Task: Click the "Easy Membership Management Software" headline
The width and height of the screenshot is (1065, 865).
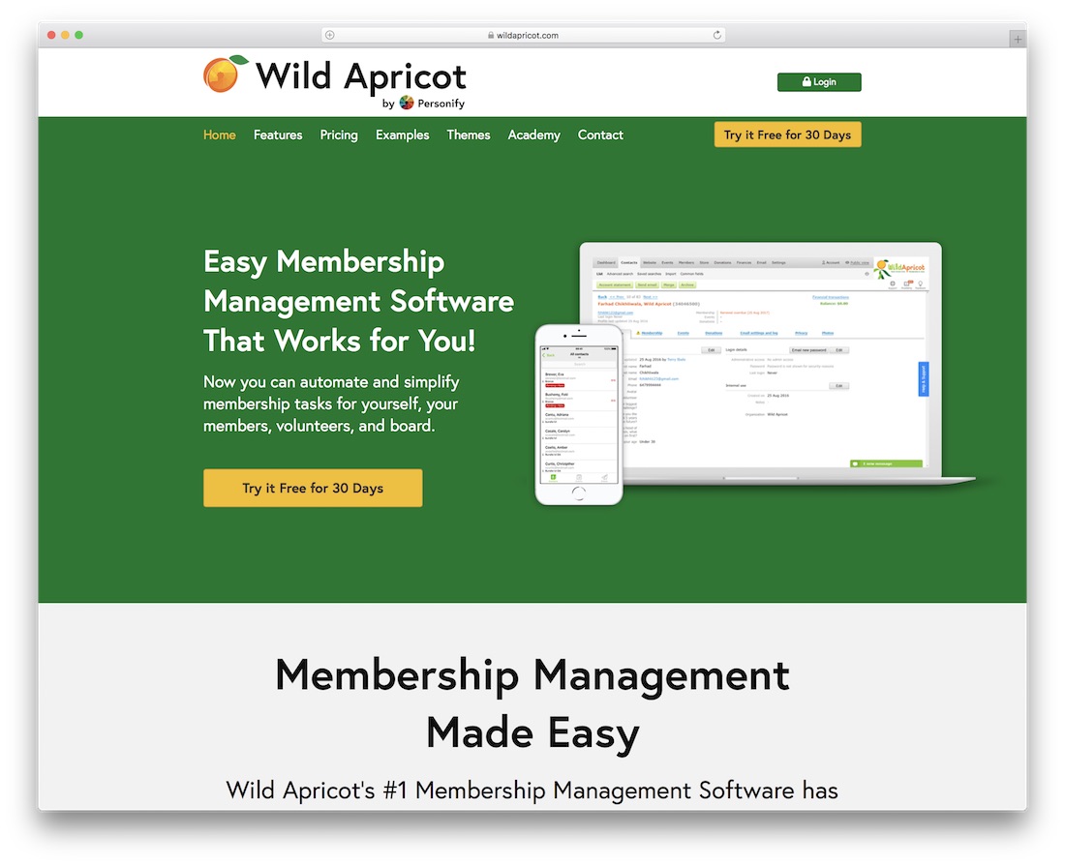Action: pos(358,301)
